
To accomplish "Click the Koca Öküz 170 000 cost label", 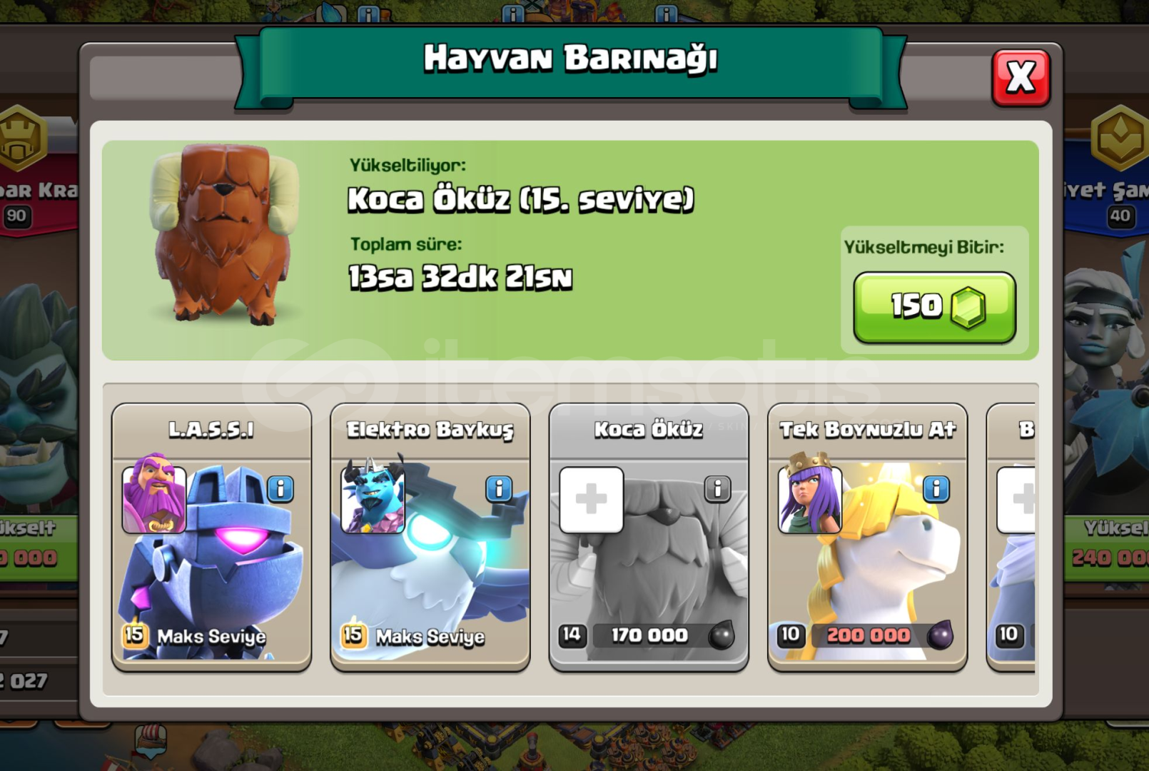I will tap(649, 635).
